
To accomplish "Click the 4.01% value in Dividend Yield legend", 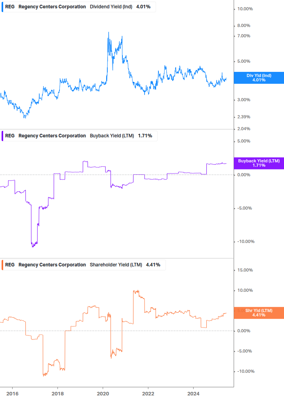I will tap(143, 7).
